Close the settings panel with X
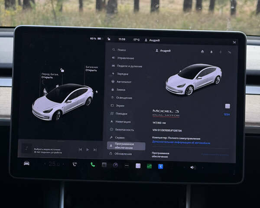 tap(234, 42)
